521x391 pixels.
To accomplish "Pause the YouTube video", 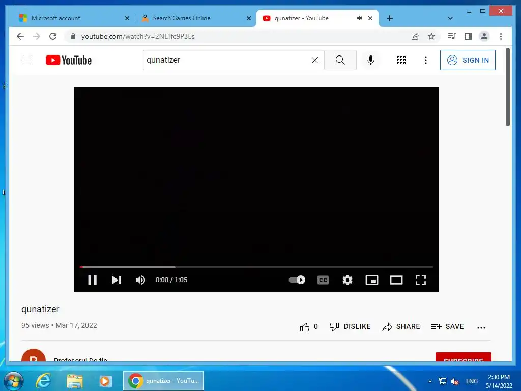I will pyautogui.click(x=93, y=280).
